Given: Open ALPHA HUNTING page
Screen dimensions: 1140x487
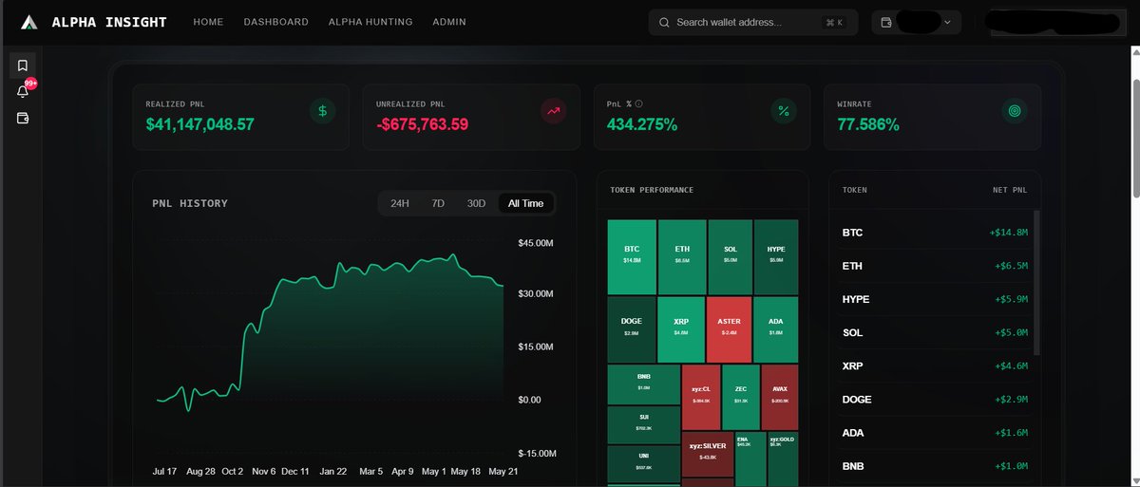Looking at the screenshot, I should (x=370, y=22).
